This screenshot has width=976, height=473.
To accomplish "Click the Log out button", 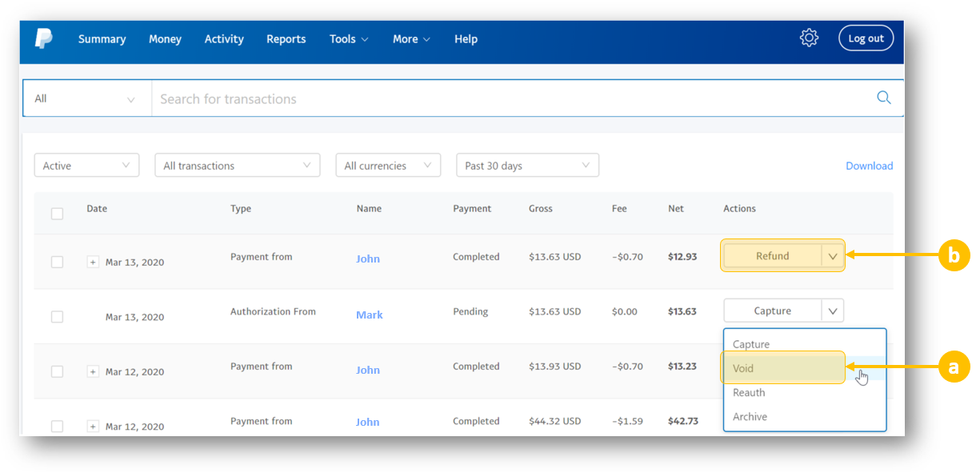I will pos(866,38).
